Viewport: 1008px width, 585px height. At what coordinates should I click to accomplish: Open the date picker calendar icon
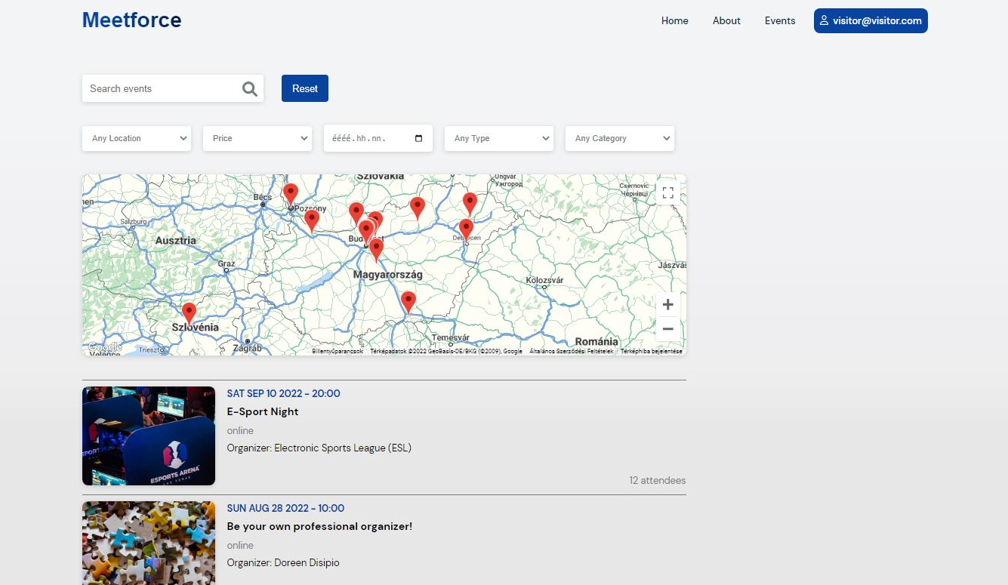tap(419, 139)
